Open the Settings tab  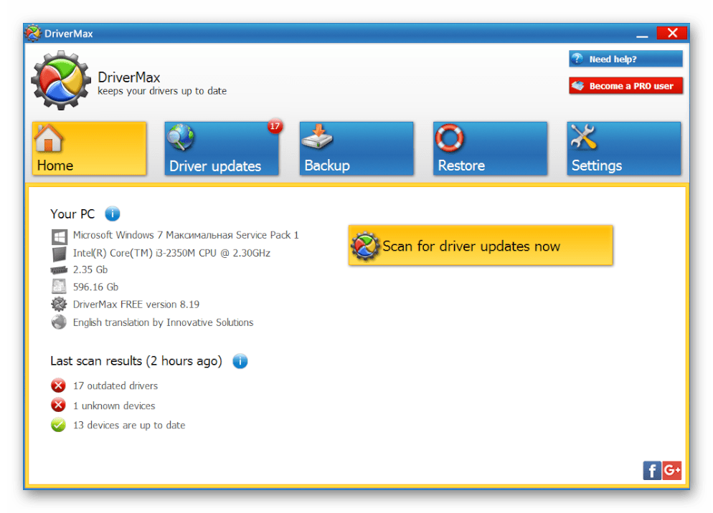point(623,148)
